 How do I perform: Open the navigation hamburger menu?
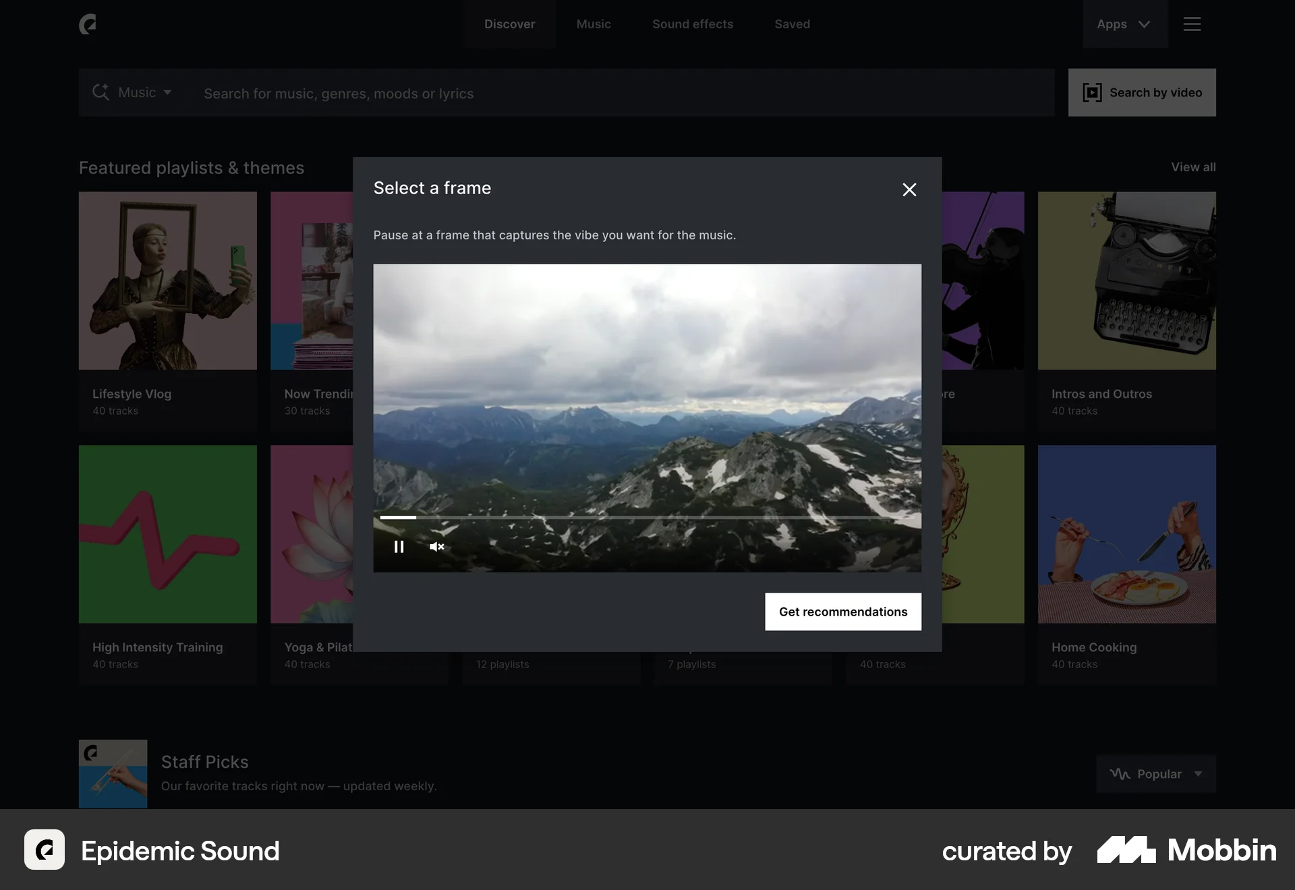(x=1192, y=24)
